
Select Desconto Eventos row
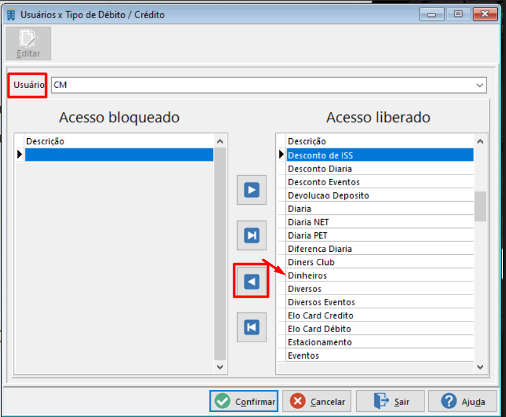click(380, 182)
